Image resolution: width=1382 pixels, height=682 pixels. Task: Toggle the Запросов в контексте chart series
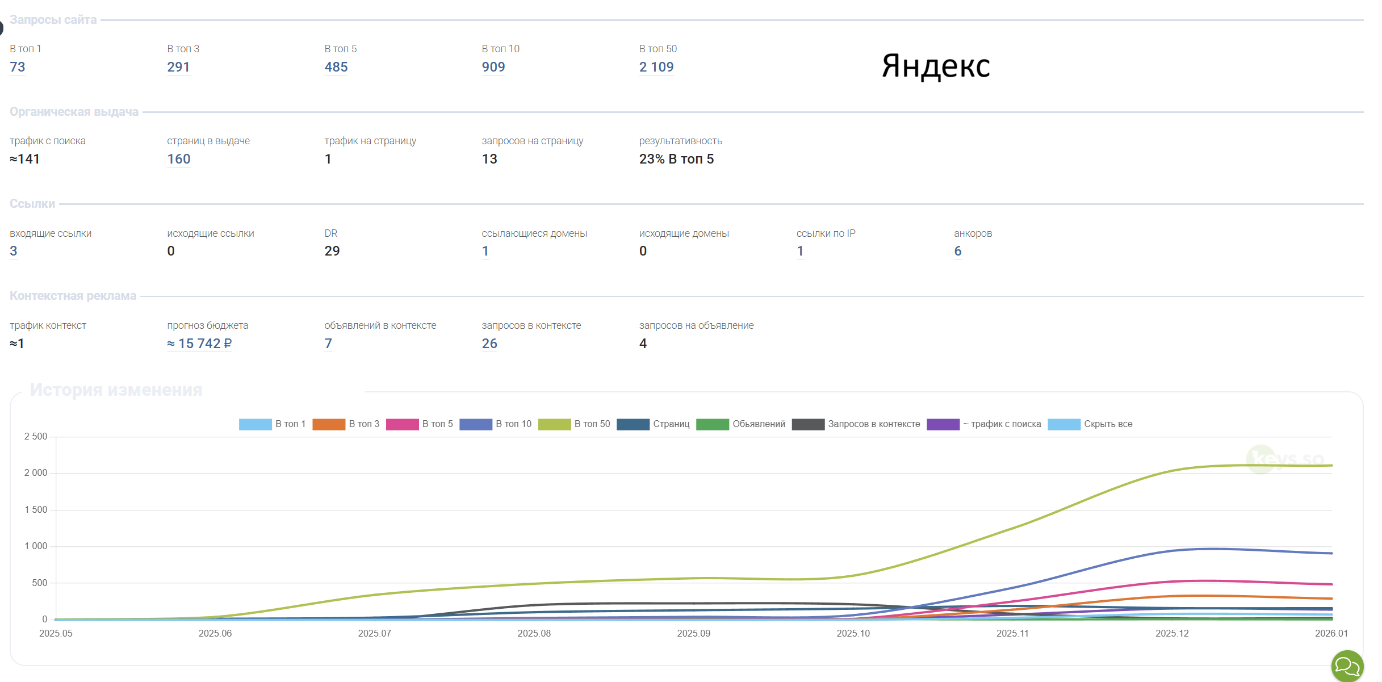pos(856,424)
